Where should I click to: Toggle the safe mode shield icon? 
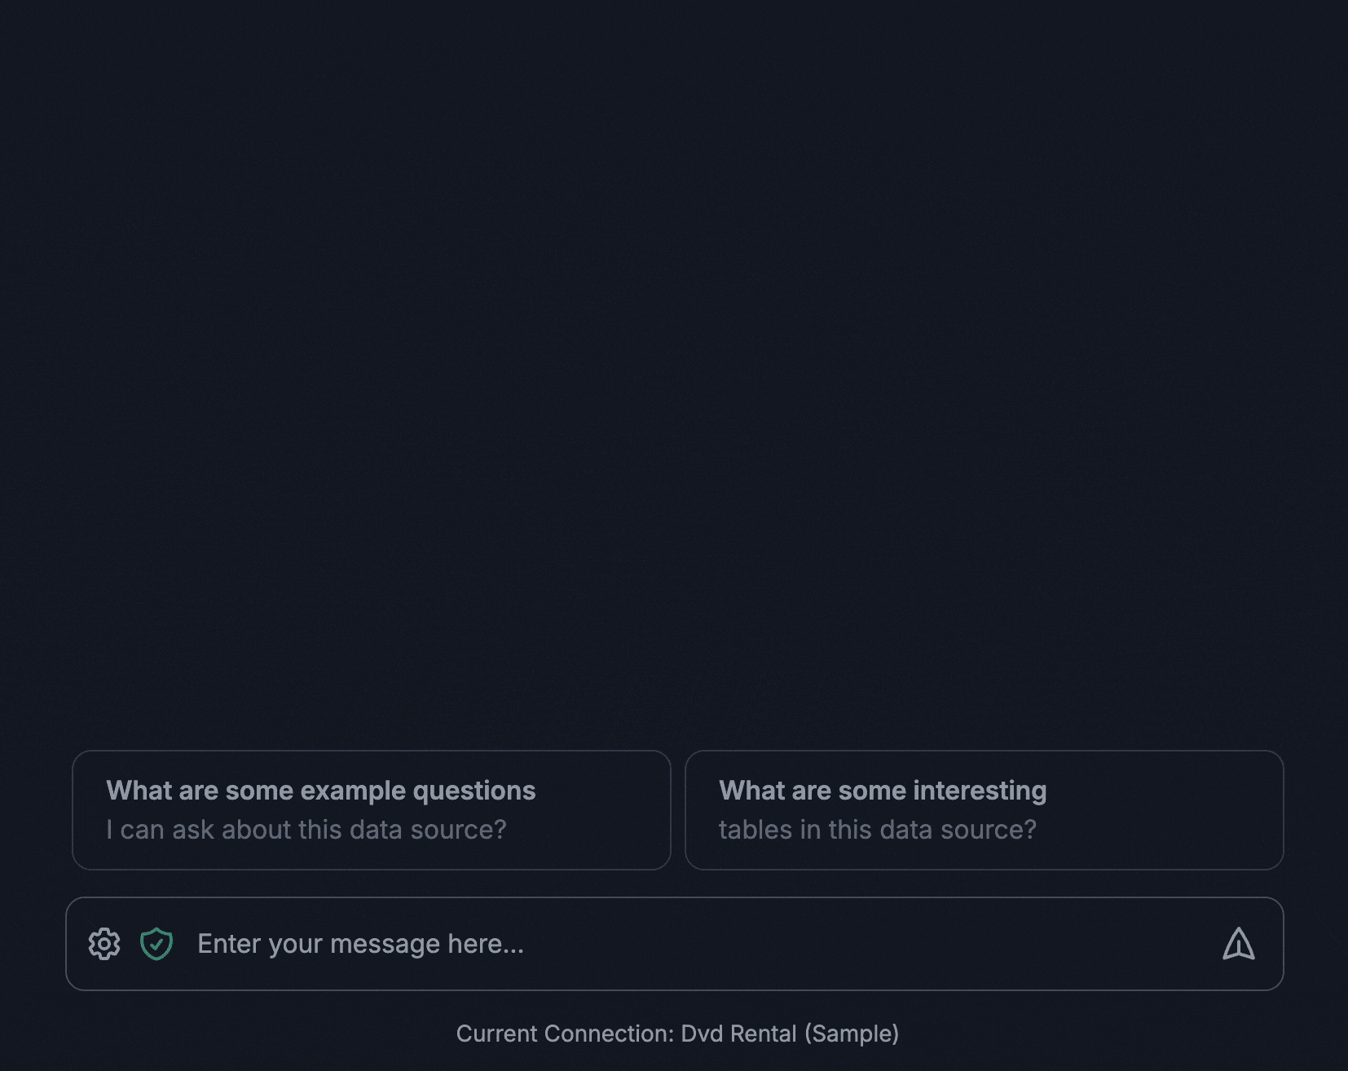pos(156,944)
